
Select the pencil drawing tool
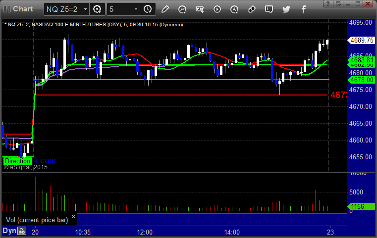click(x=165, y=9)
